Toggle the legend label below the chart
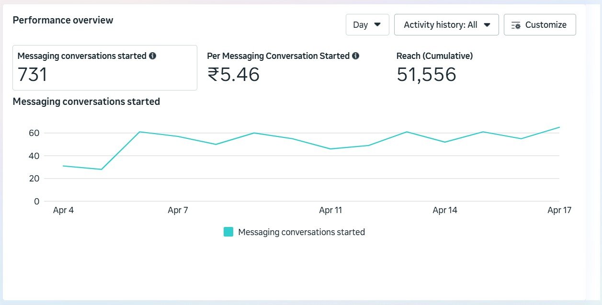Image resolution: width=602 pixels, height=305 pixels. point(301,232)
